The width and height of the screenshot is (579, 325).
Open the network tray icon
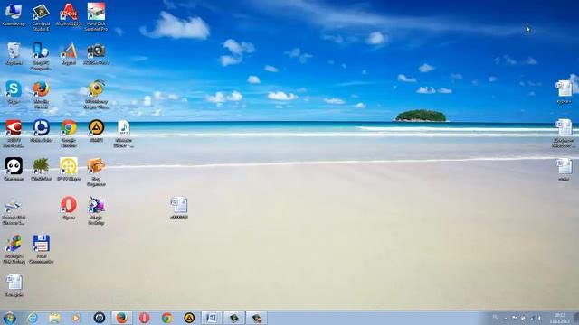532,318
